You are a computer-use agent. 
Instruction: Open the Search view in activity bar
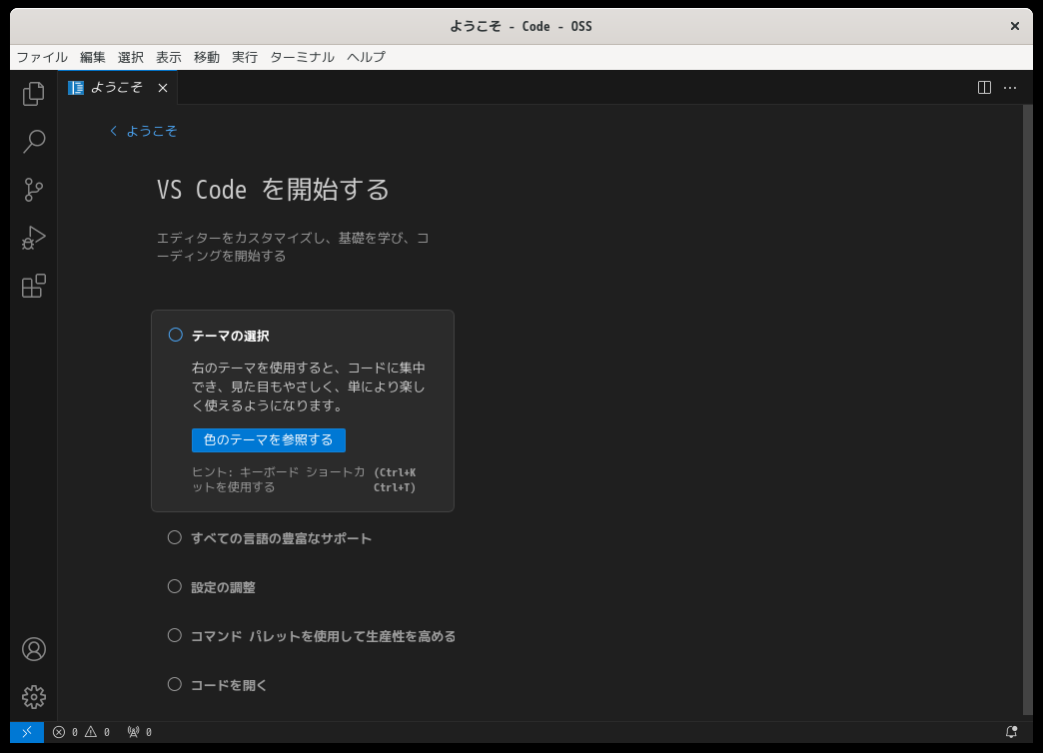tap(33, 142)
